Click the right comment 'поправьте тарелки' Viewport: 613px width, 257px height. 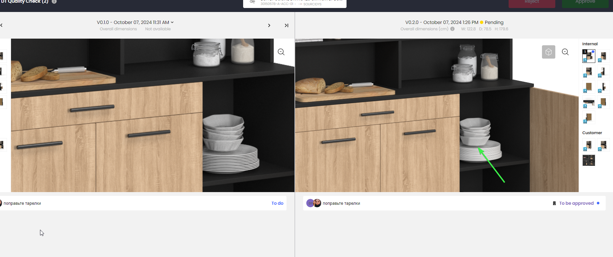(342, 203)
